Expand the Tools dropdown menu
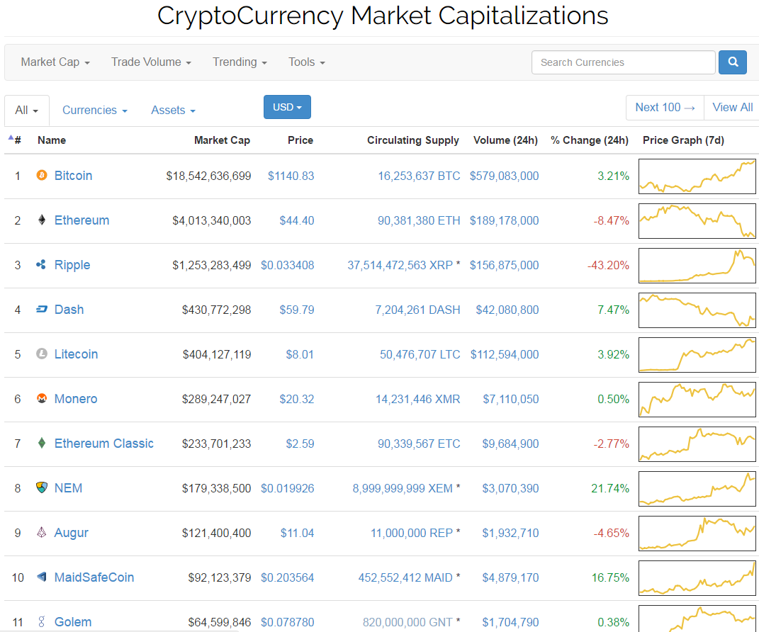The image size is (759, 632). [x=307, y=62]
